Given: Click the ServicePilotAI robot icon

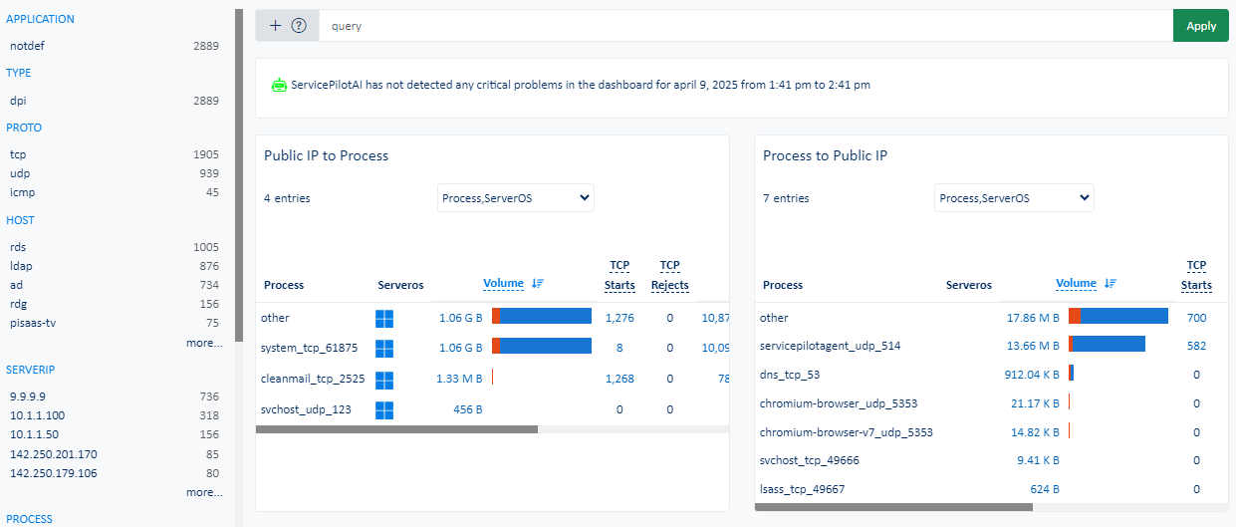Looking at the screenshot, I should [x=279, y=85].
